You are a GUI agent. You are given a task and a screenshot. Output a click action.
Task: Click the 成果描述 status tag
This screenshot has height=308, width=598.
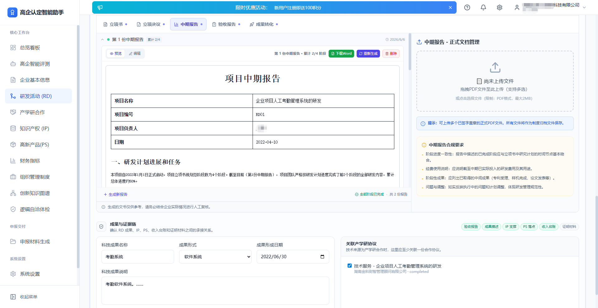(491, 227)
